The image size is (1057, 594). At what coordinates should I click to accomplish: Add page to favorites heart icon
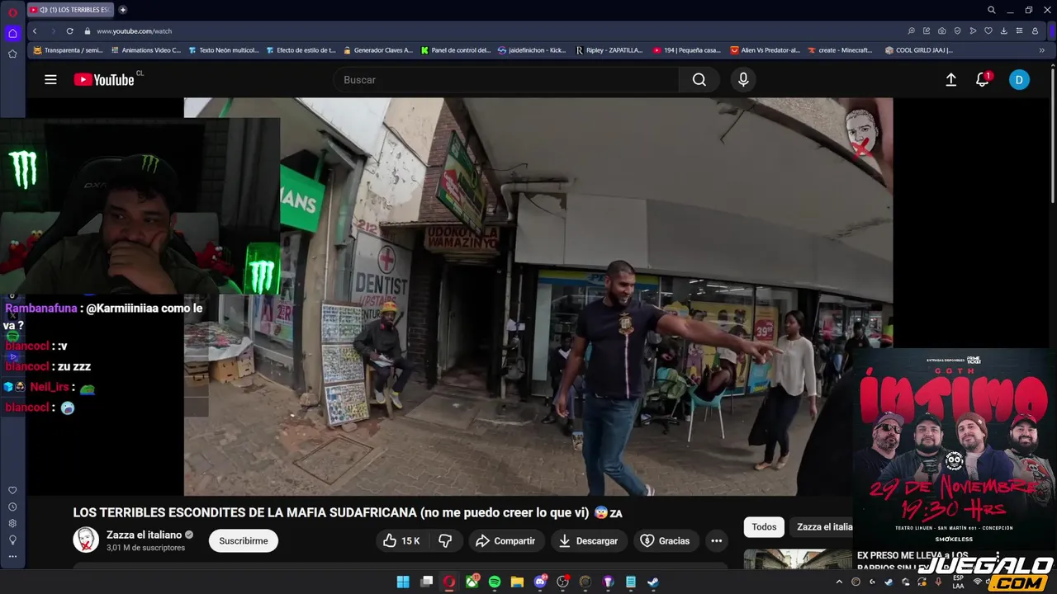988,31
